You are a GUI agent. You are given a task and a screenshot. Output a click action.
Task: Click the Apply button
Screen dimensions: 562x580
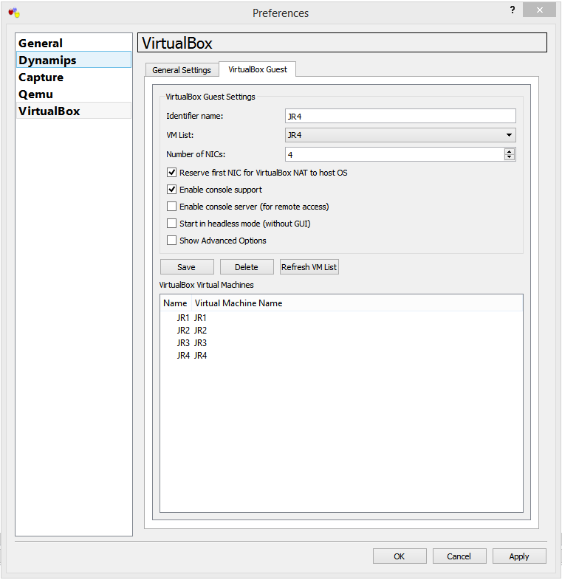(519, 556)
